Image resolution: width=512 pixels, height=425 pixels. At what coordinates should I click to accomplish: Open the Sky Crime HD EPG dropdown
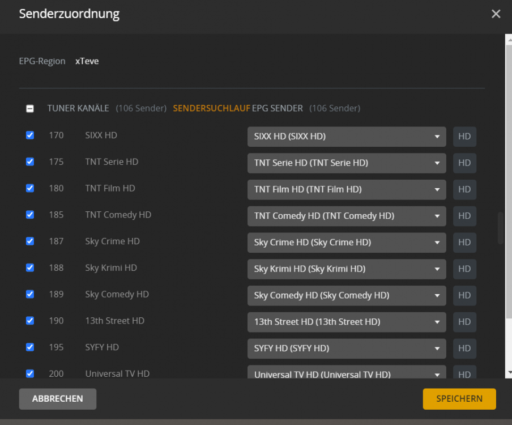coord(347,243)
